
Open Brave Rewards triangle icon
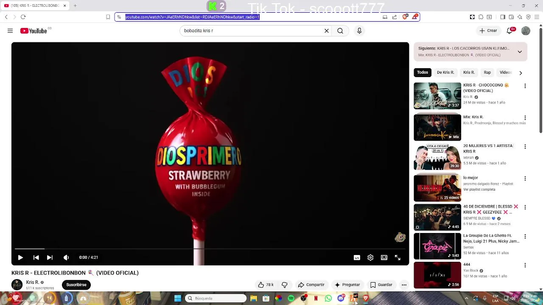pos(415,17)
